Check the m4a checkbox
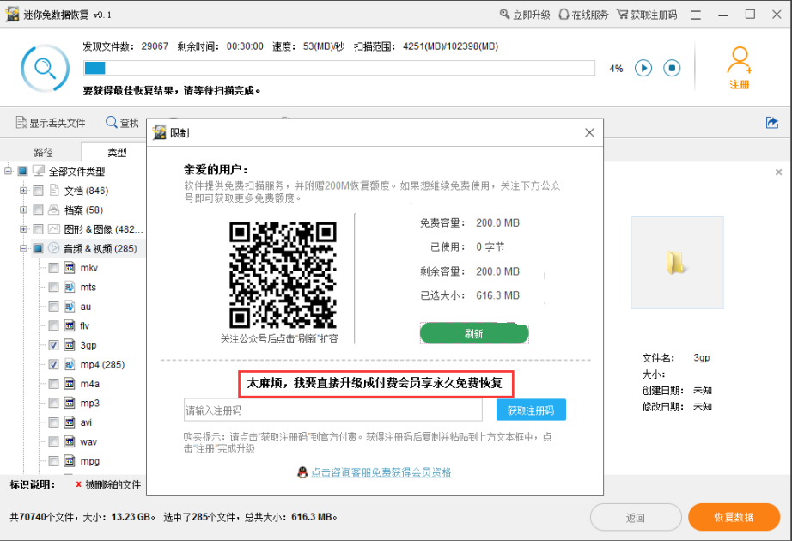The image size is (792, 541). click(53, 383)
